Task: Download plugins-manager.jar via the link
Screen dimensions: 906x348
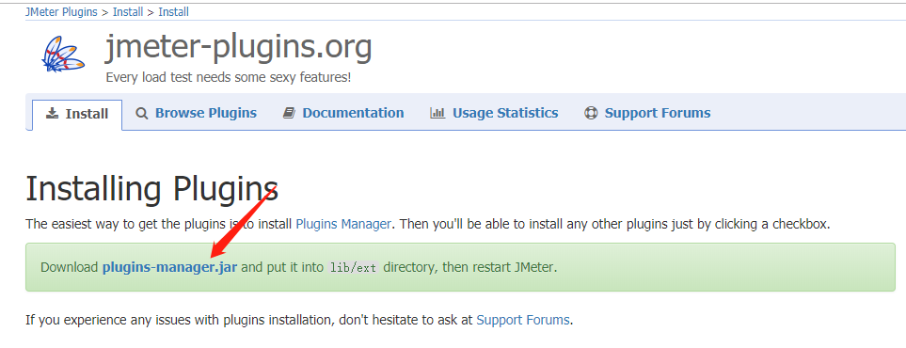Action: pyautogui.click(x=170, y=268)
